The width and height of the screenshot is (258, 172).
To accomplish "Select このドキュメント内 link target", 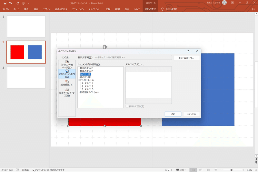I will [x=67, y=74].
